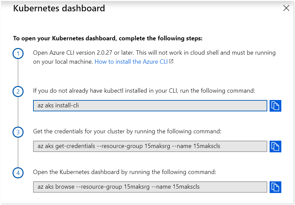This screenshot has width=295, height=205.
Task: Click the step 1 circle marker
Action: (18, 54)
